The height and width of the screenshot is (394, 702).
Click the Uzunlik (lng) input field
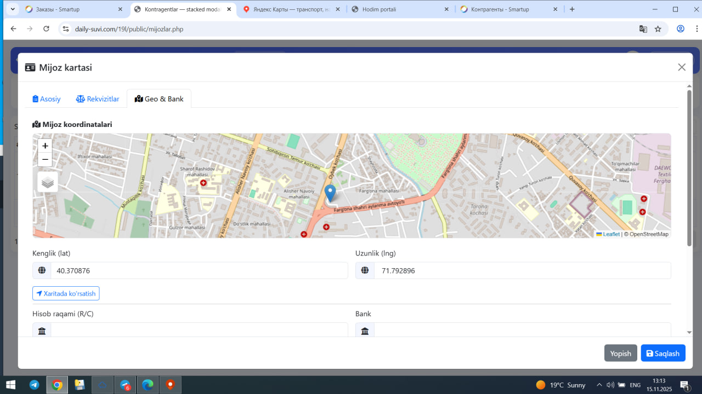(523, 270)
